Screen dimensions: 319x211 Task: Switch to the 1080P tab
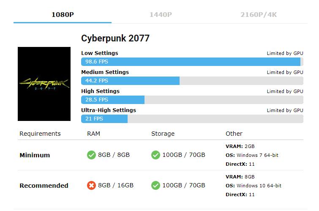pos(63,15)
